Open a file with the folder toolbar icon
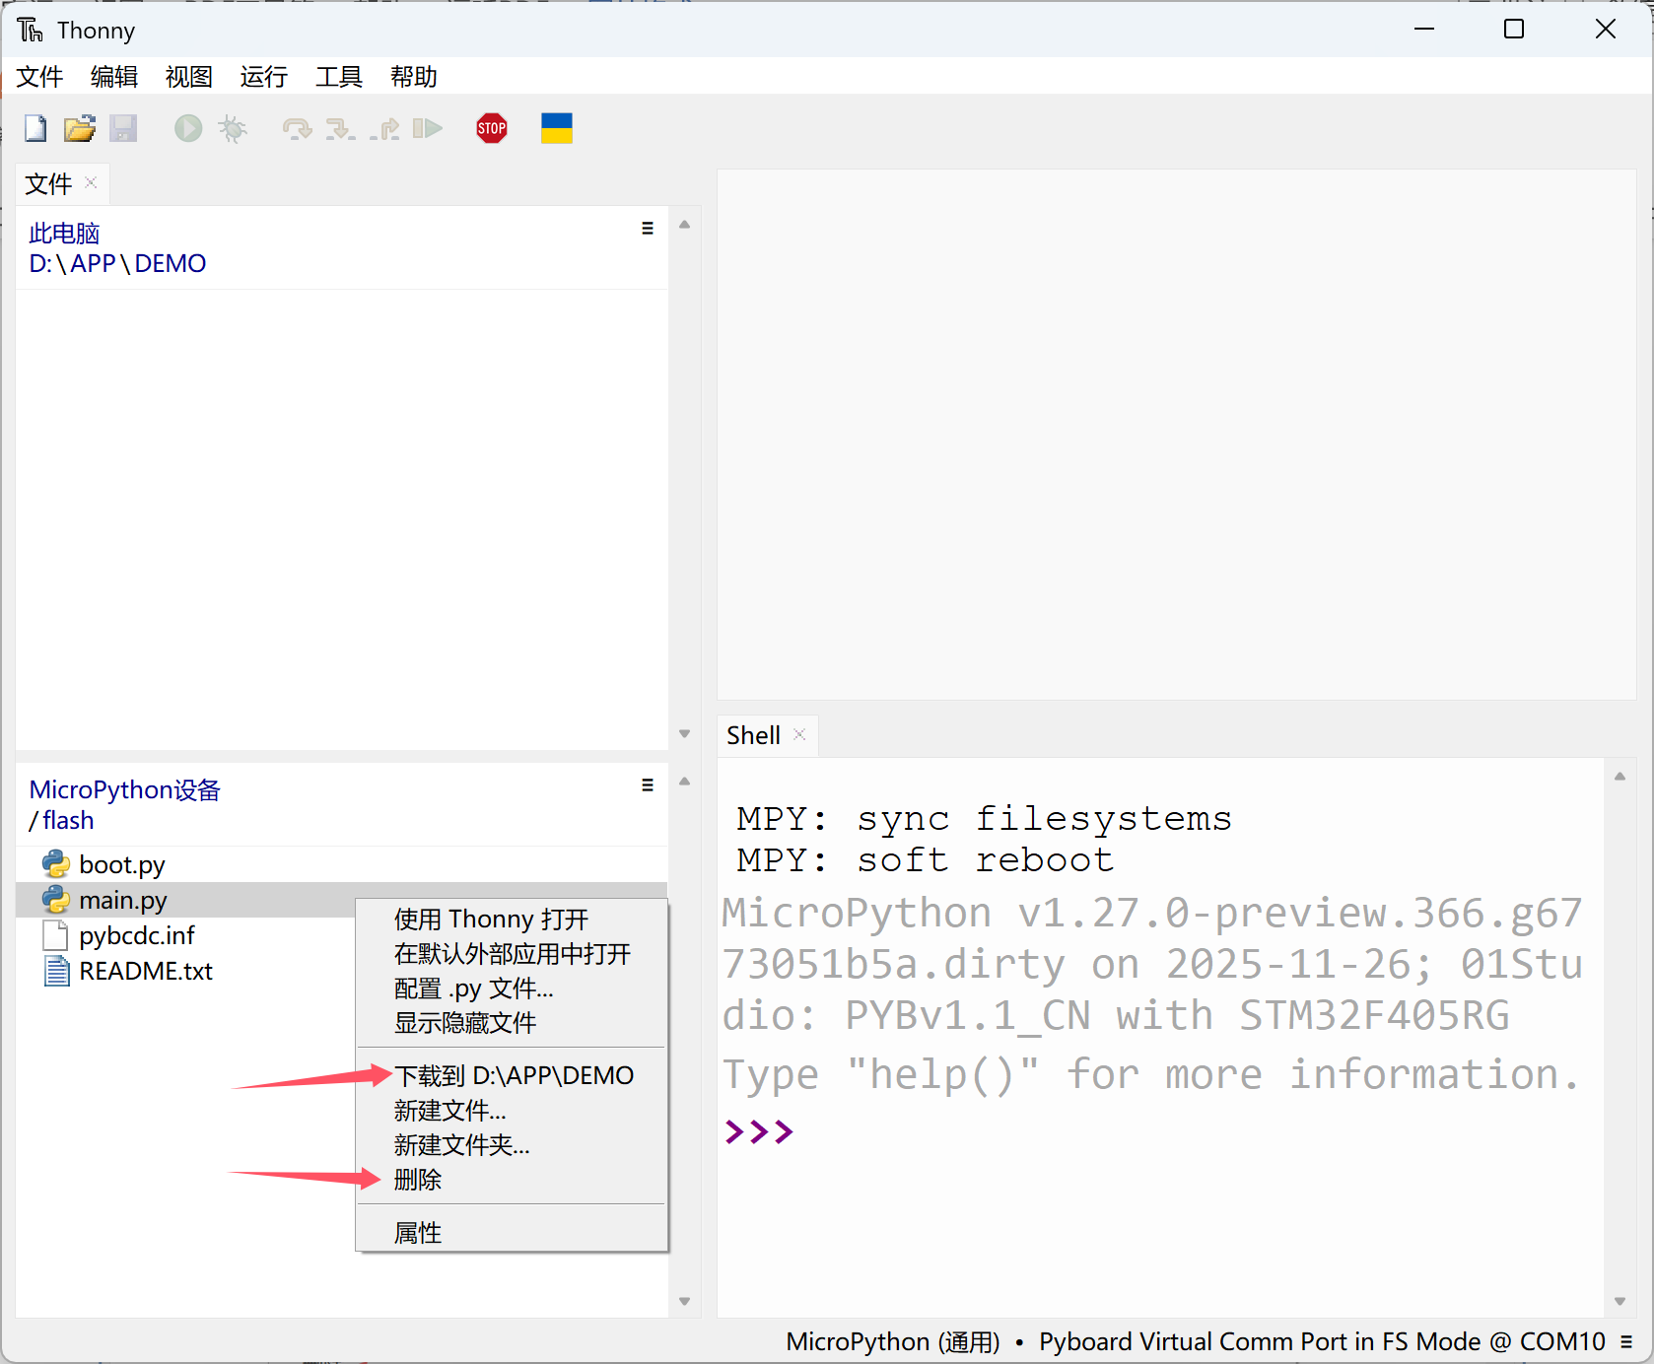This screenshot has height=1364, width=1654. [79, 128]
